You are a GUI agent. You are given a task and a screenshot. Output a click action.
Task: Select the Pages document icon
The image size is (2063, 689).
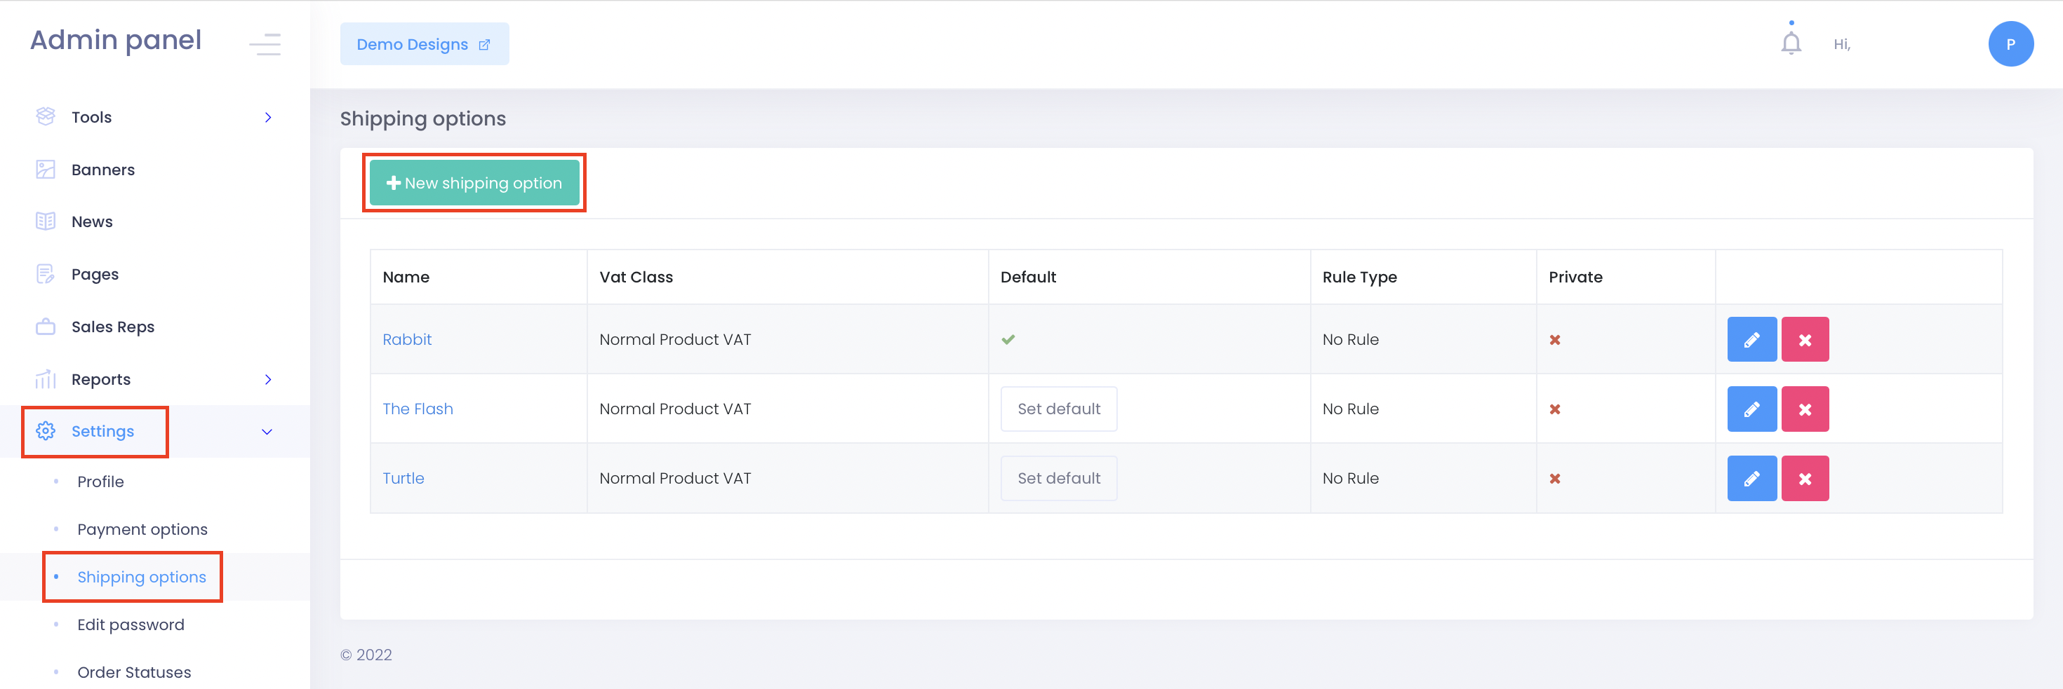pos(46,273)
